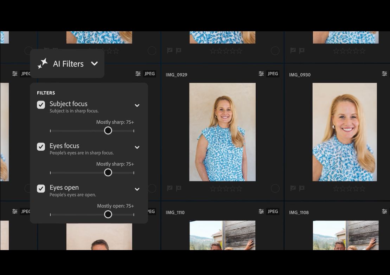
Task: Click the Eyes focus slider handle
Action: 108,172
